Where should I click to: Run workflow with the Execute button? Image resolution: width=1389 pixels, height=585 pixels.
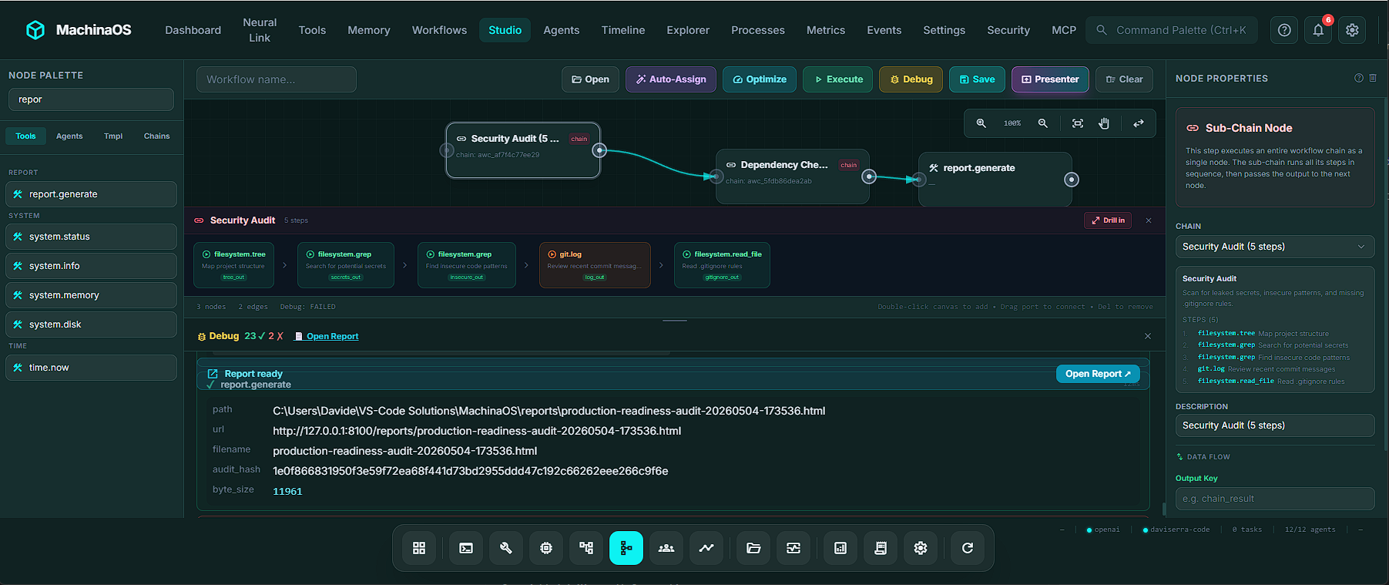coord(838,79)
